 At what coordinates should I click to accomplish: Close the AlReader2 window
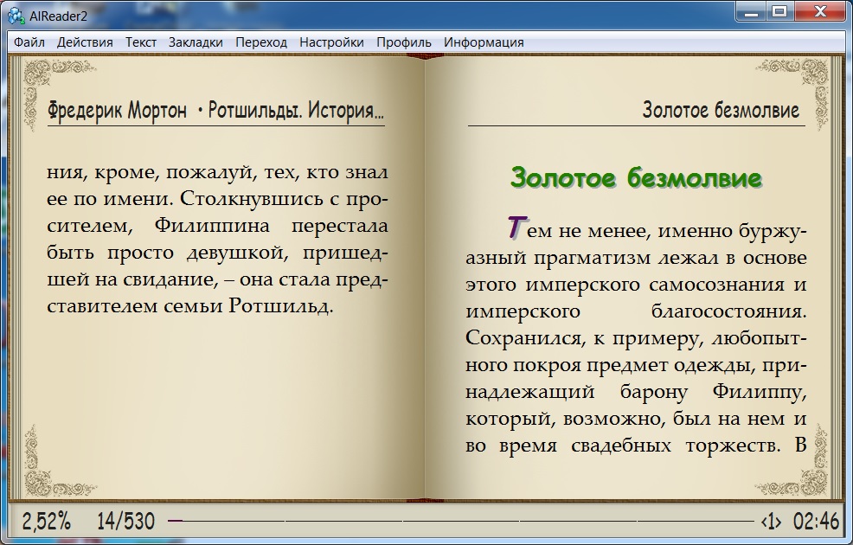(820, 12)
